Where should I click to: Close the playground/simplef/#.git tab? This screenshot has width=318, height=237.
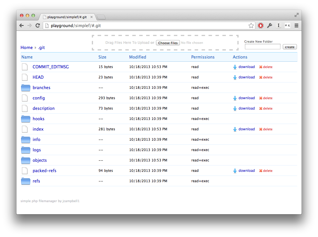point(92,17)
